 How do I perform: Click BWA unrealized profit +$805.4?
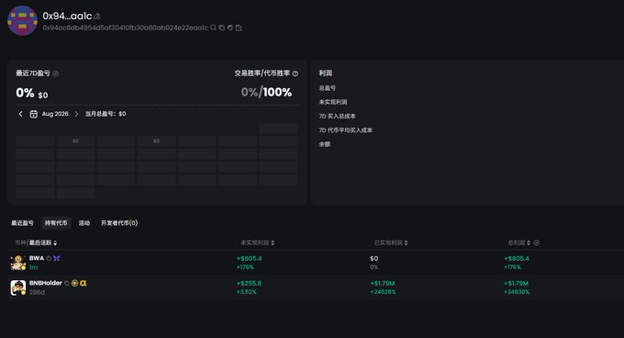(x=249, y=258)
